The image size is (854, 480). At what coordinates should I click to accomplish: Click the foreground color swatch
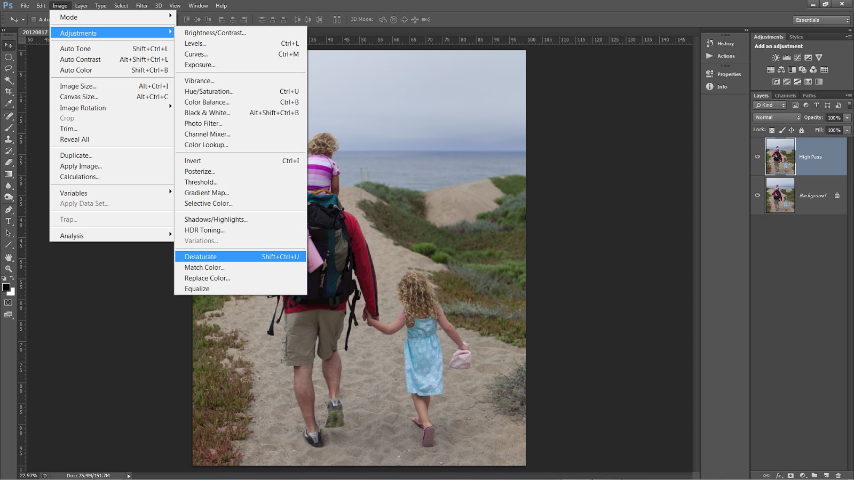pyautogui.click(x=6, y=287)
